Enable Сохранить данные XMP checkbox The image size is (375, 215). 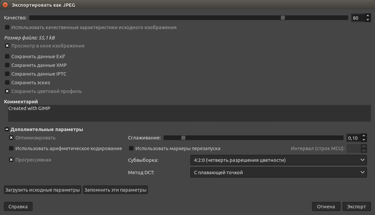tap(7, 65)
